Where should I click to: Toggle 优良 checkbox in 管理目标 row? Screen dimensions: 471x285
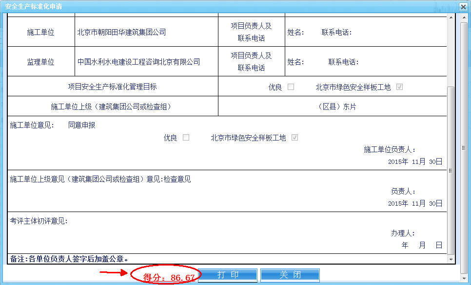(291, 87)
